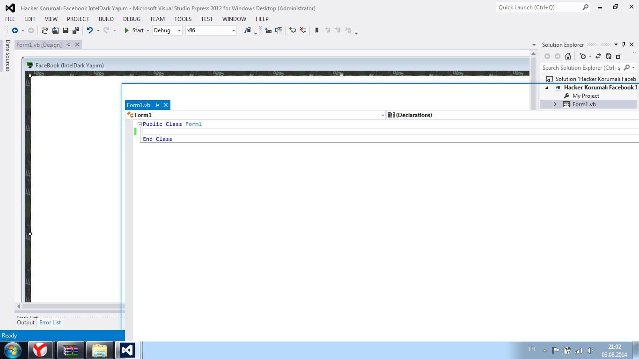Screen dimensions: 639x359
Task: Open the FILE menu
Action: (10, 19)
